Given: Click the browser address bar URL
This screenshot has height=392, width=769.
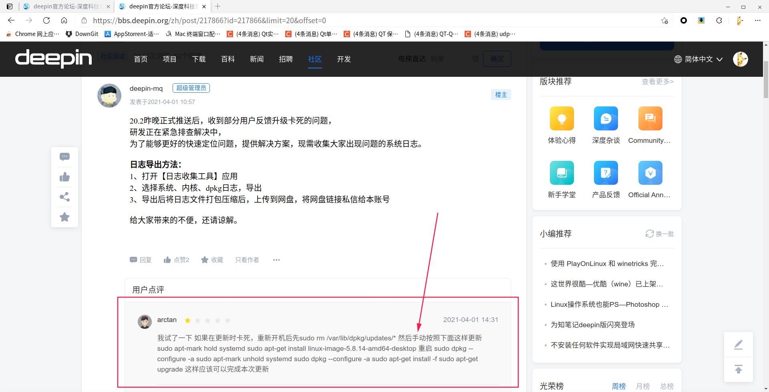Looking at the screenshot, I should click(209, 20).
